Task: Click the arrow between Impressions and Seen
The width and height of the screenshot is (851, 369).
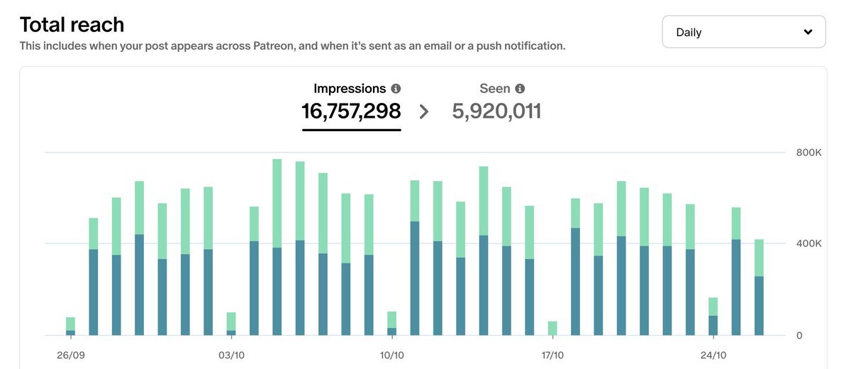Action: pos(424,111)
